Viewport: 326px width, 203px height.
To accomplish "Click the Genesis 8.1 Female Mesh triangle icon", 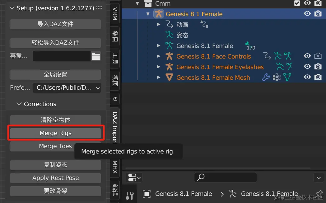I will (x=169, y=78).
